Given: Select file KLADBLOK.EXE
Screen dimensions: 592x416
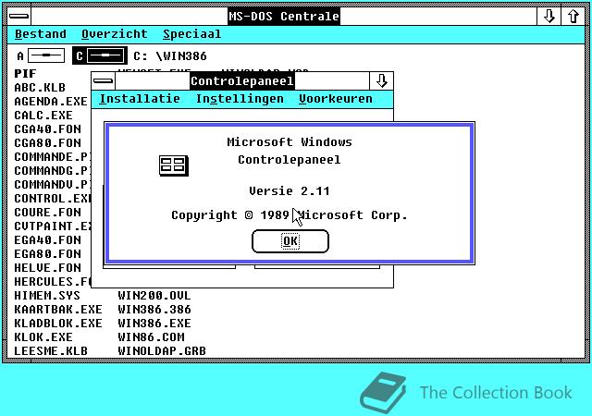Looking at the screenshot, I should pos(58,324).
